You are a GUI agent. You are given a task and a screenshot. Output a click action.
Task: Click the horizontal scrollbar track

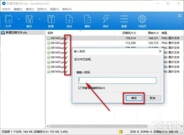tap(99, 126)
